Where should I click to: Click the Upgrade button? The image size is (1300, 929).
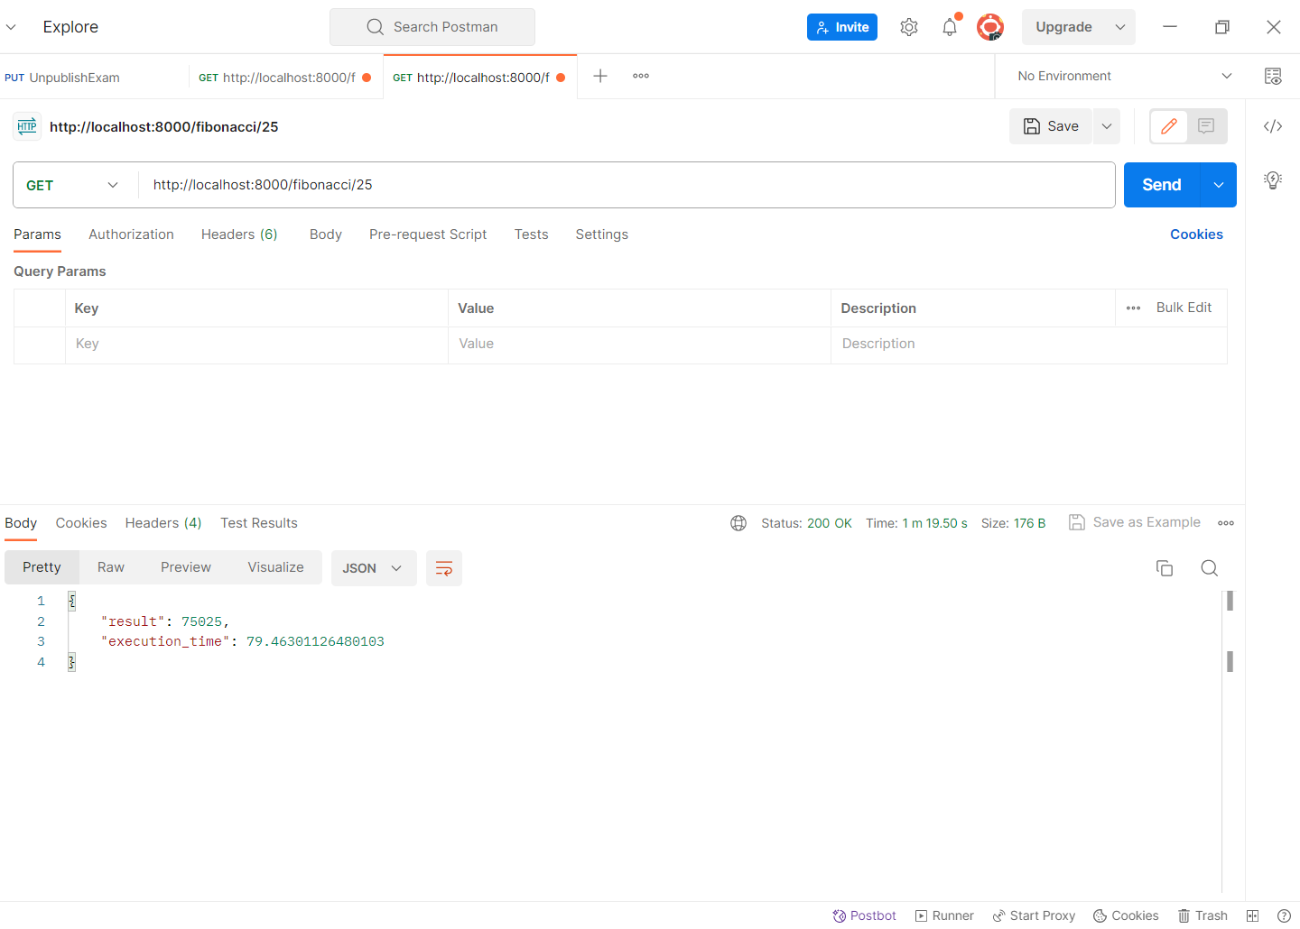(1063, 27)
